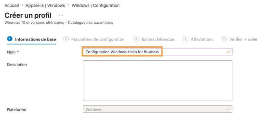Screen dimensions: 276x126
Task: Expand the Plateforme dropdown arrow
Action: coord(227,110)
